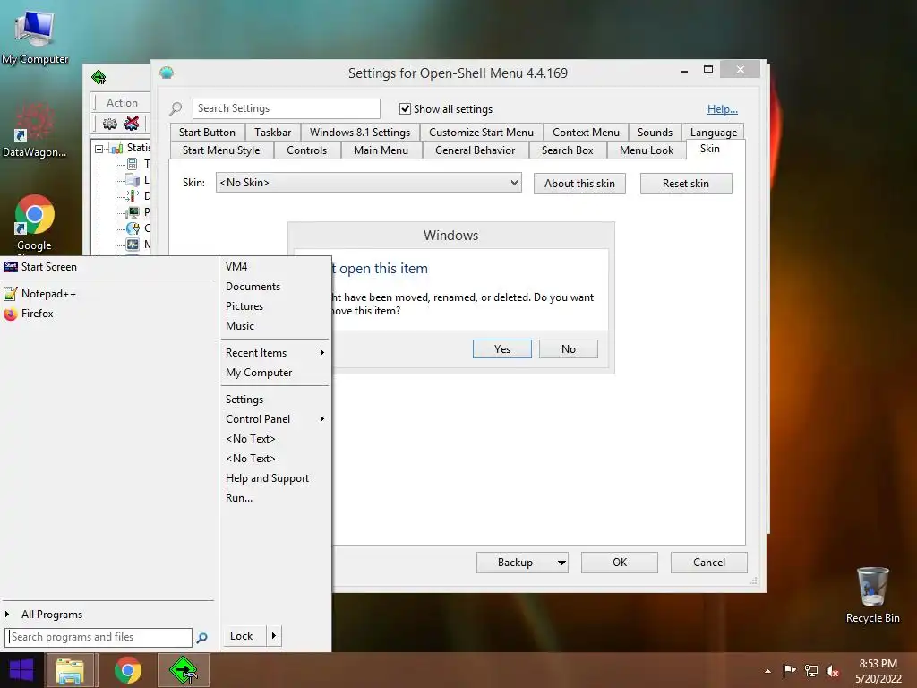Switch to the Taskbar tab
Viewport: 917px width, 688px height.
272,133
